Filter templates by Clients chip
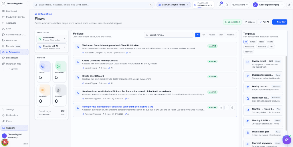This screenshot has height=147, width=293. point(270,42)
